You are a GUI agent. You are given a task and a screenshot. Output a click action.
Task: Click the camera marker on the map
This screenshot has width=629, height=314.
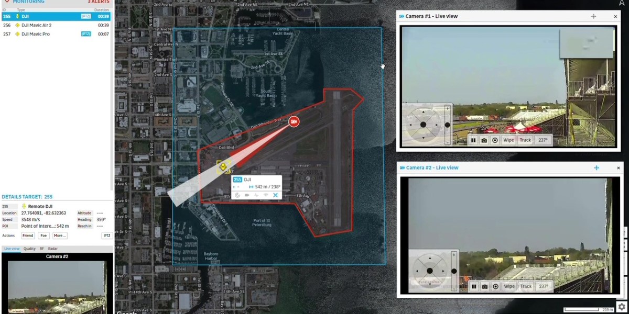(294, 121)
